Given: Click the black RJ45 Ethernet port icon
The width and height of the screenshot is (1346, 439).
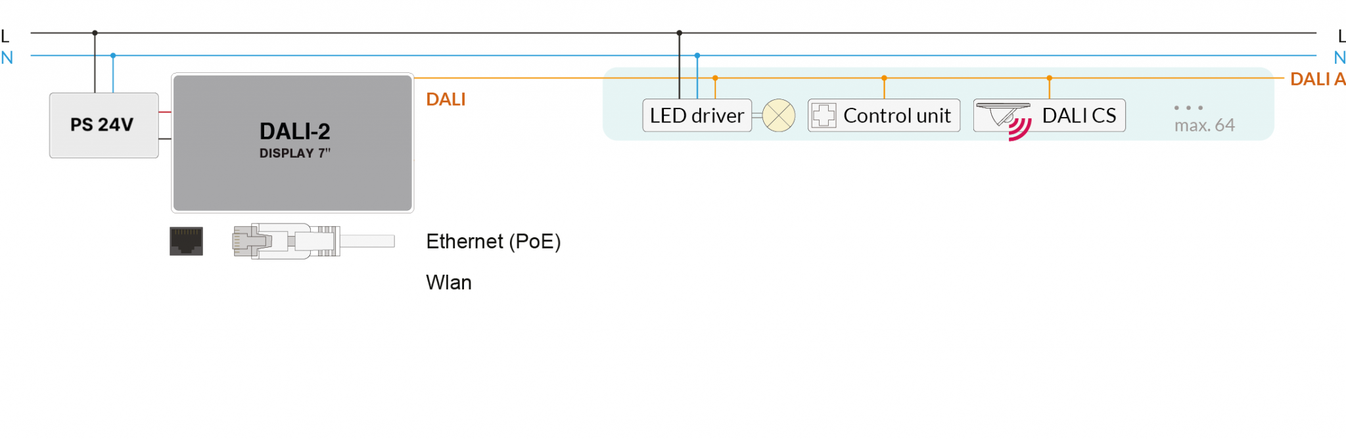Looking at the screenshot, I should pyautogui.click(x=186, y=241).
